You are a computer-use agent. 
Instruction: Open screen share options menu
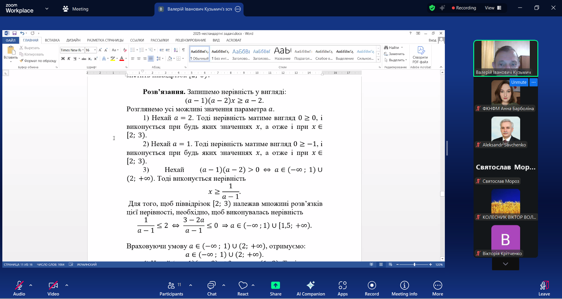click(238, 9)
